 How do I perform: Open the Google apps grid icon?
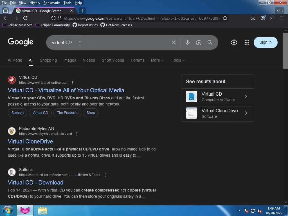point(247,42)
